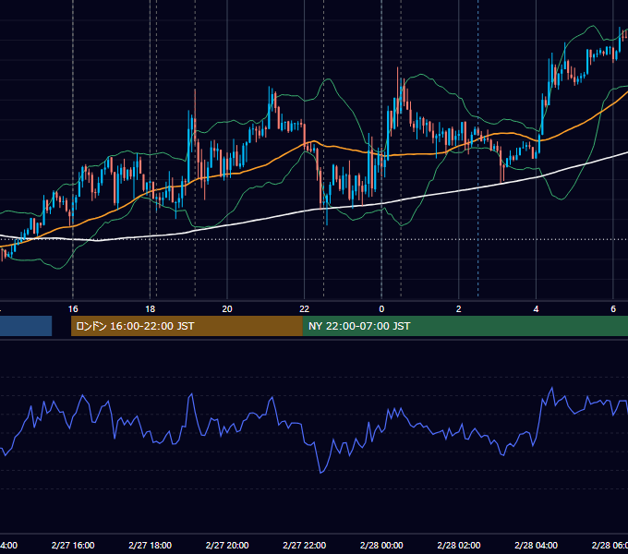Click hour label 0 on chart axis
Image resolution: width=628 pixels, height=554 pixels.
coord(381,308)
